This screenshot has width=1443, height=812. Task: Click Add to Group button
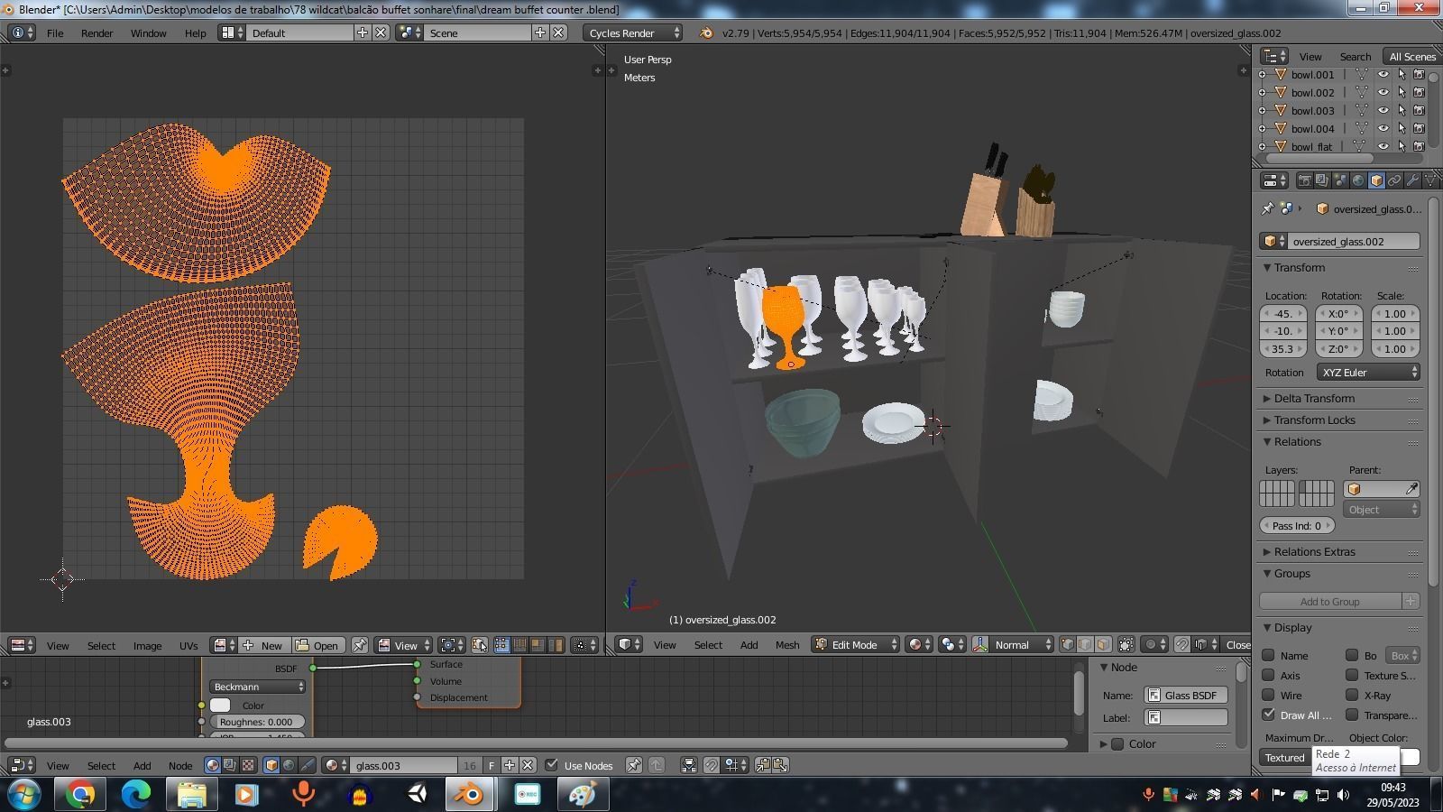(1330, 602)
